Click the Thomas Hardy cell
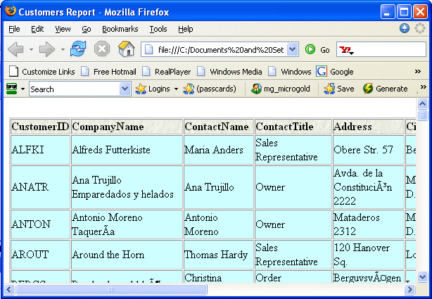432x299 pixels. coord(219,255)
